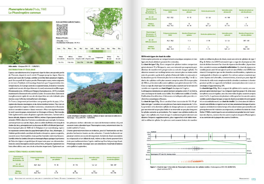Screen dimensions: 264x184
Task: Click page number 172
Action: (x=10, y=179)
